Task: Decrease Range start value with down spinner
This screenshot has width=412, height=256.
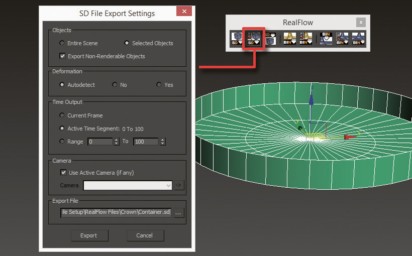Action: pos(117,144)
